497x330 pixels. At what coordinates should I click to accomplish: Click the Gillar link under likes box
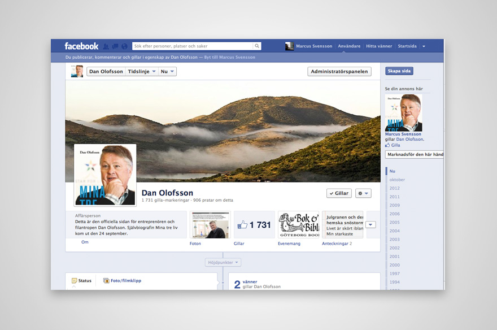tap(239, 244)
